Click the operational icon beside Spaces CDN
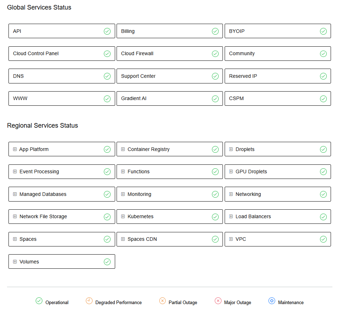The height and width of the screenshot is (314, 349). 215,239
